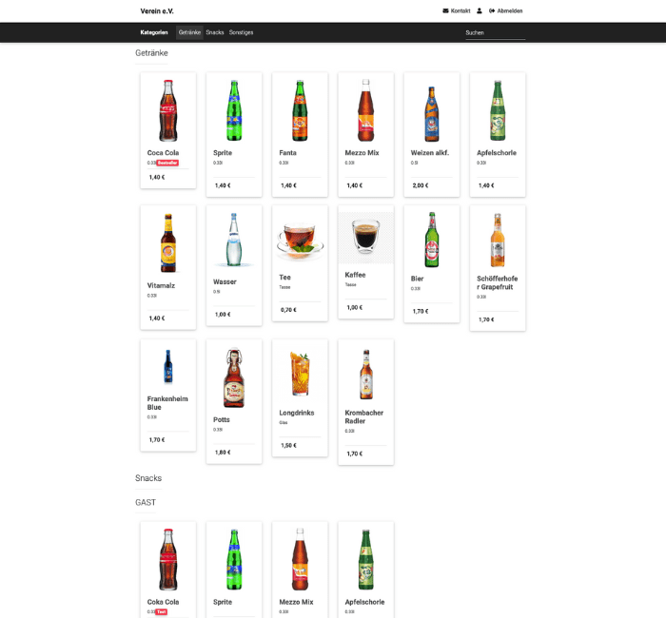Click the Coca Cola product name
666x618 pixels.
coord(163,153)
